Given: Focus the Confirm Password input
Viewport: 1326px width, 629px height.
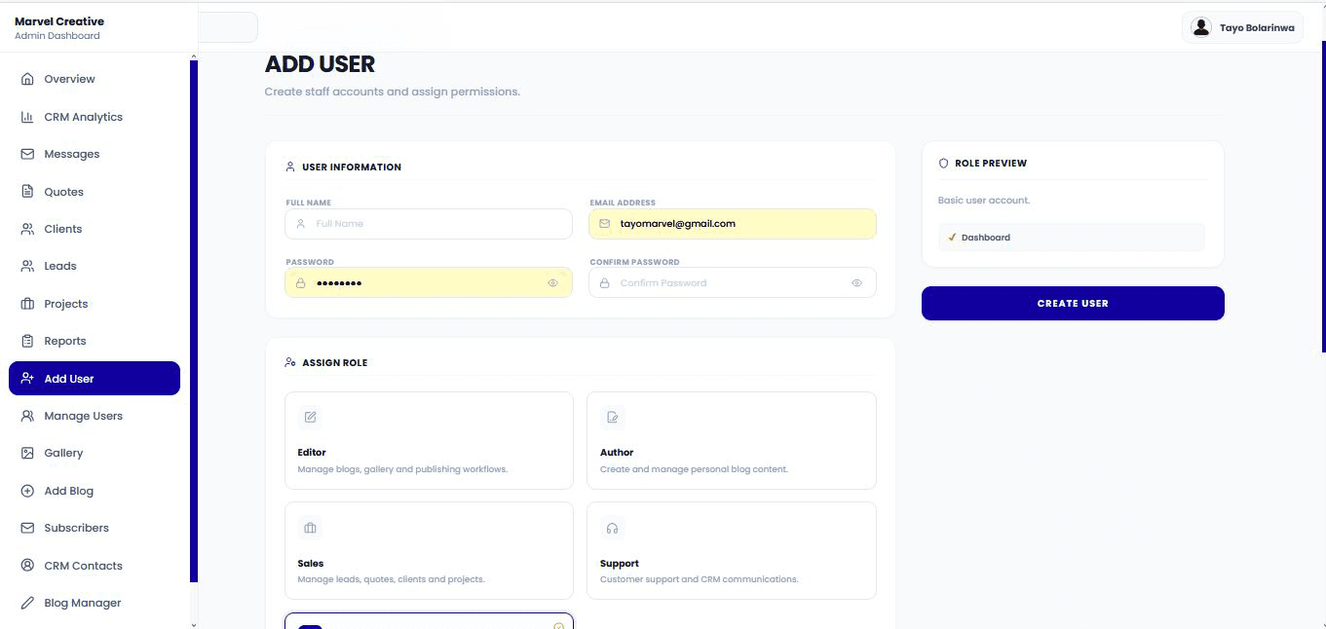Looking at the screenshot, I should [733, 283].
